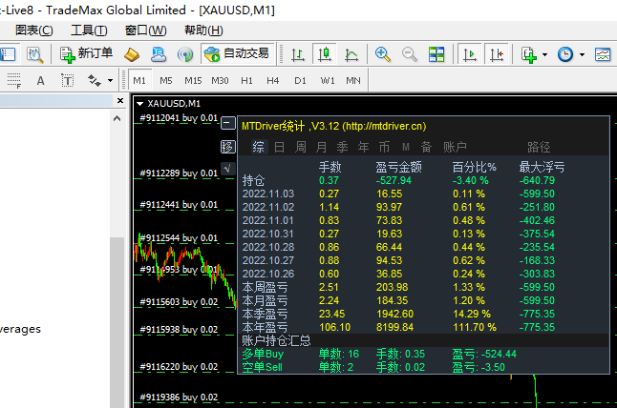The image size is (617, 408).
Task: Switch to candlestick chart display
Action: tap(325, 53)
